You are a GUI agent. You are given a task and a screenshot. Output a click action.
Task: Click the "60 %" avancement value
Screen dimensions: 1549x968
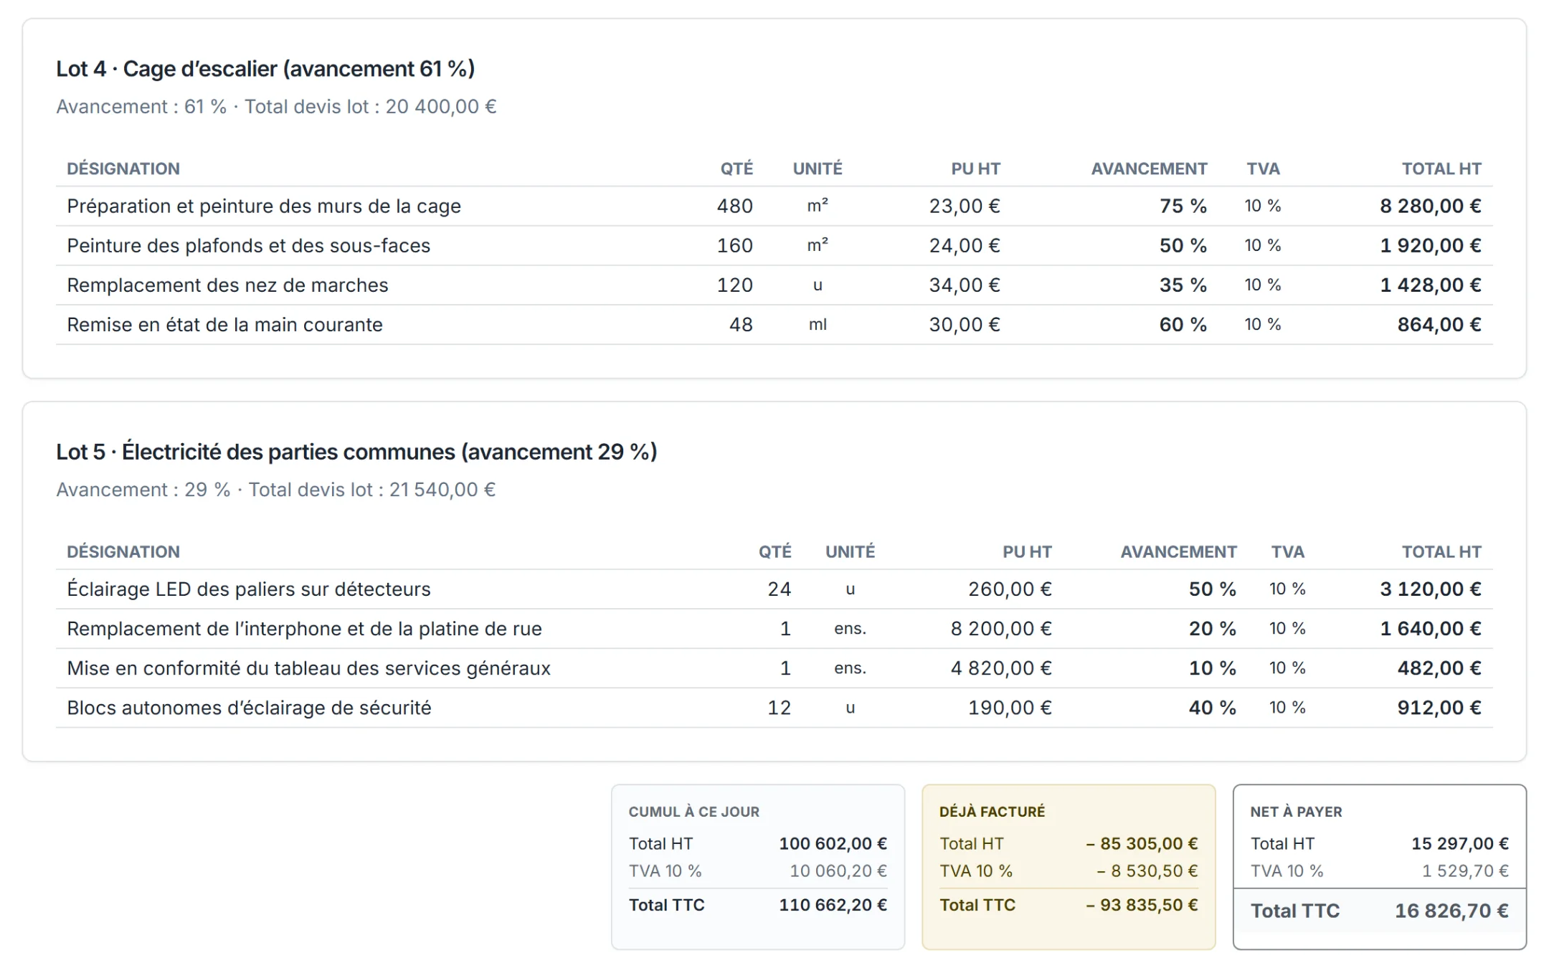1183,325
